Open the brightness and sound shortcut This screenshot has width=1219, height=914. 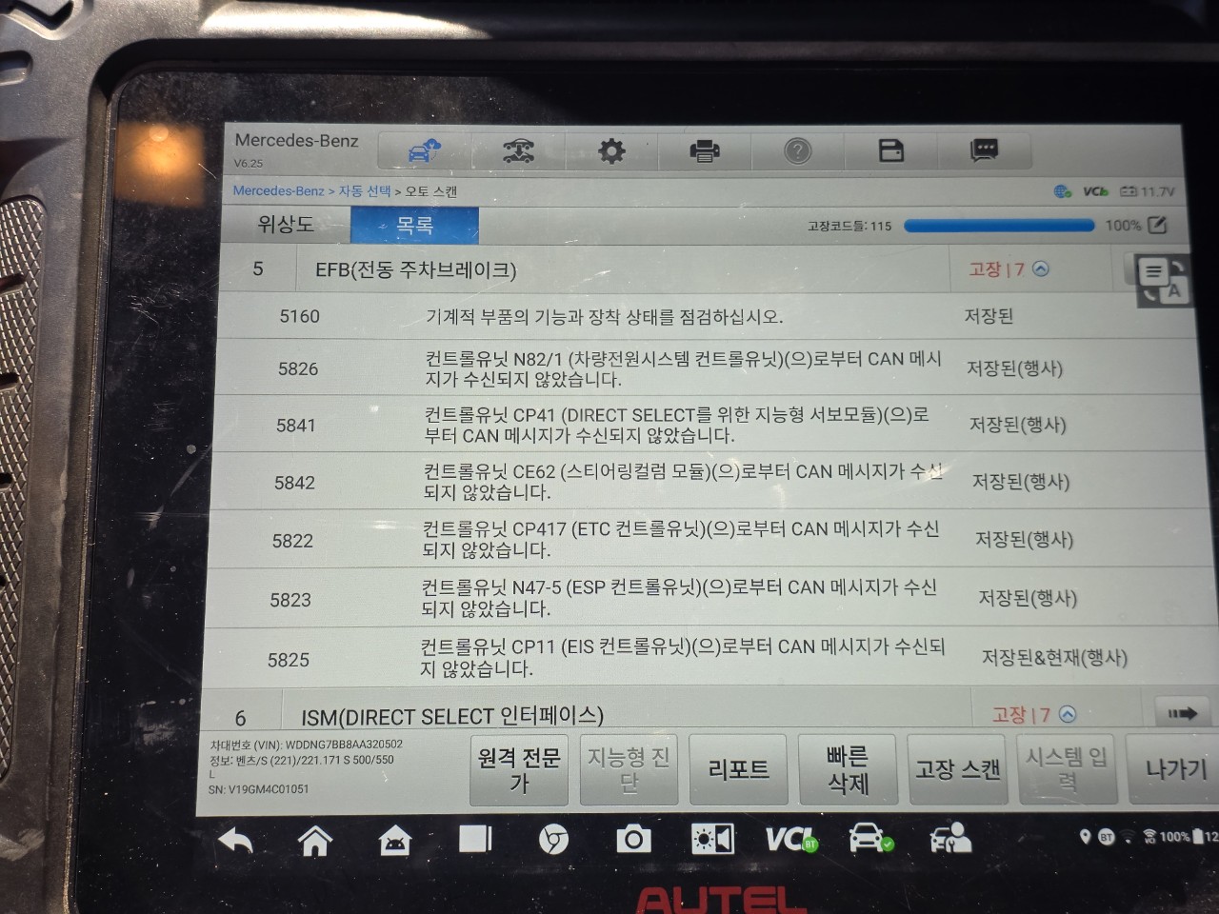712,839
